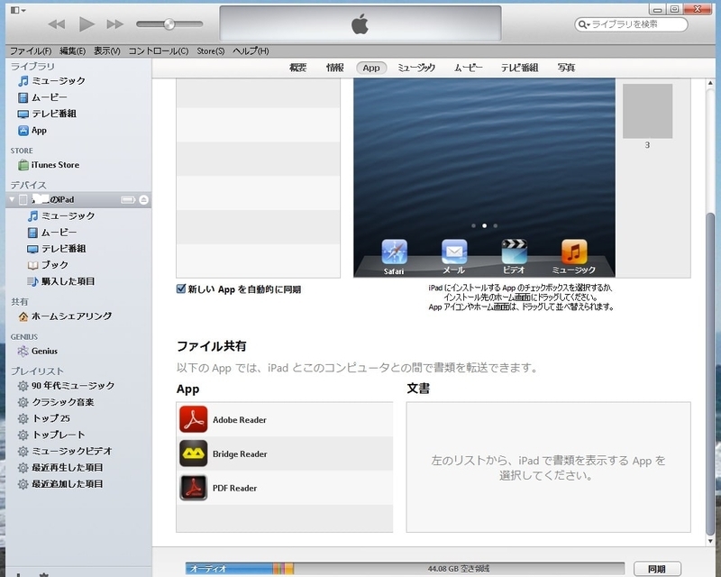Click the orange segment of capacity bar

pos(289,569)
